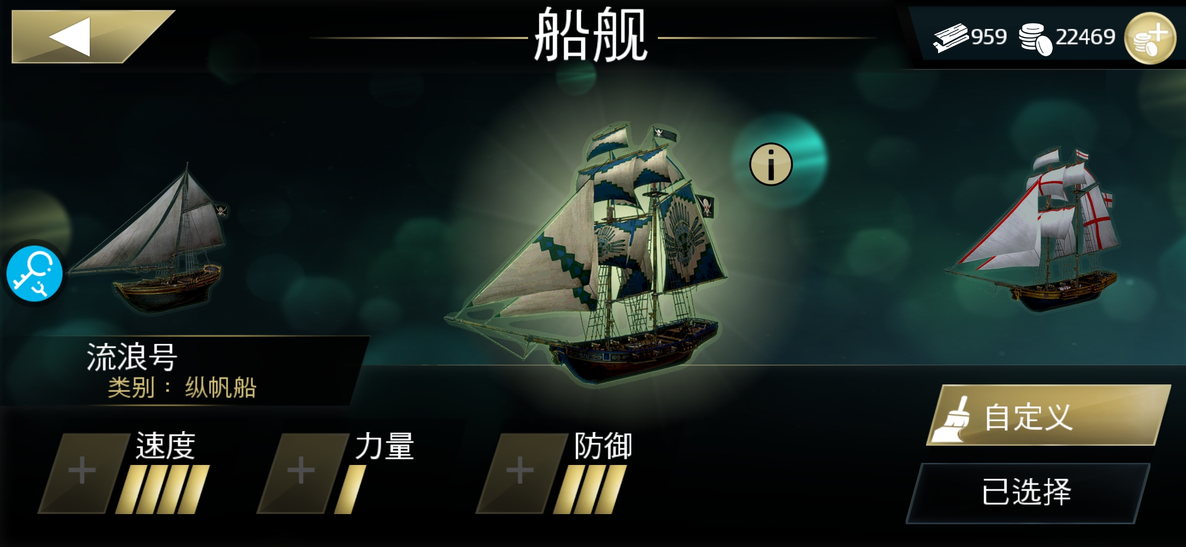Click the 已选择 selected button
This screenshot has height=547, width=1186.
tap(1027, 492)
